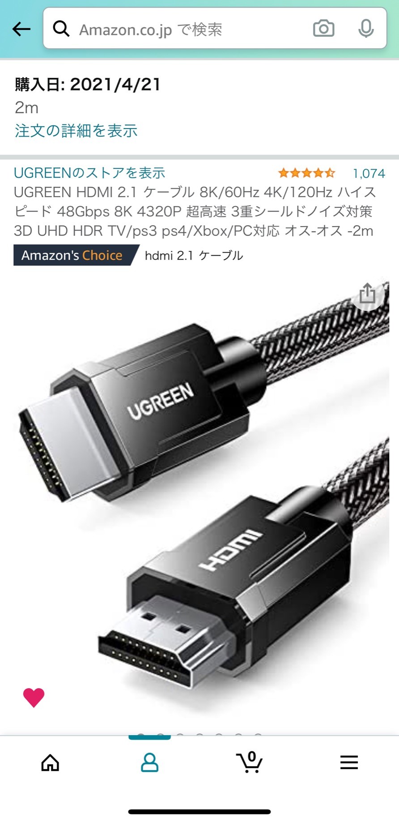
Task: Click the star rating graphic
Action: (x=306, y=173)
